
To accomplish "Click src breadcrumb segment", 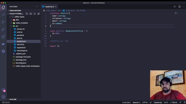I will 59,11.
